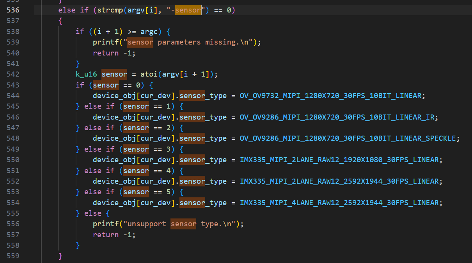Click the OV9286 constant ending in LINEAR_SPECKLE

350,138
